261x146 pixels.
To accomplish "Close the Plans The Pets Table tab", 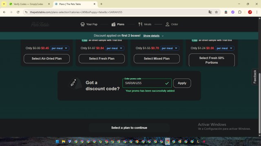I will [x=94, y=4].
